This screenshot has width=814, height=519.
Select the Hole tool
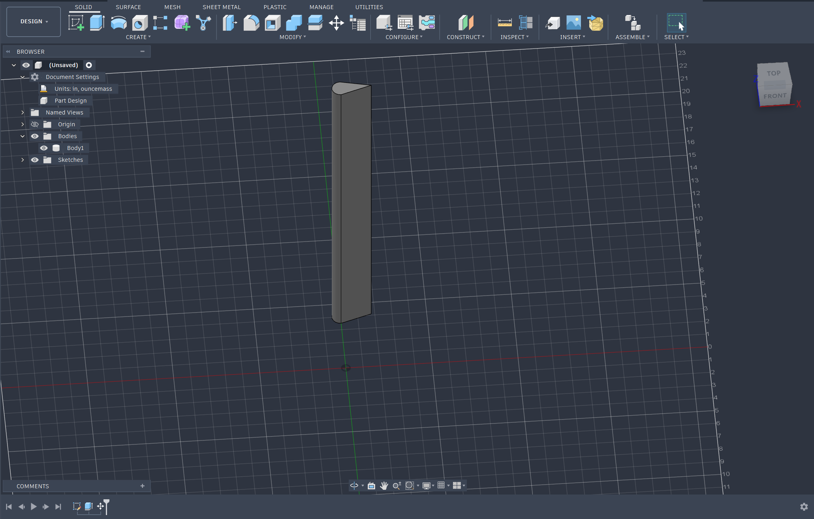(x=139, y=23)
